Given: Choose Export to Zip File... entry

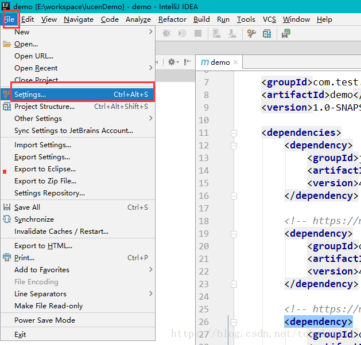Looking at the screenshot, I should 78,181.
